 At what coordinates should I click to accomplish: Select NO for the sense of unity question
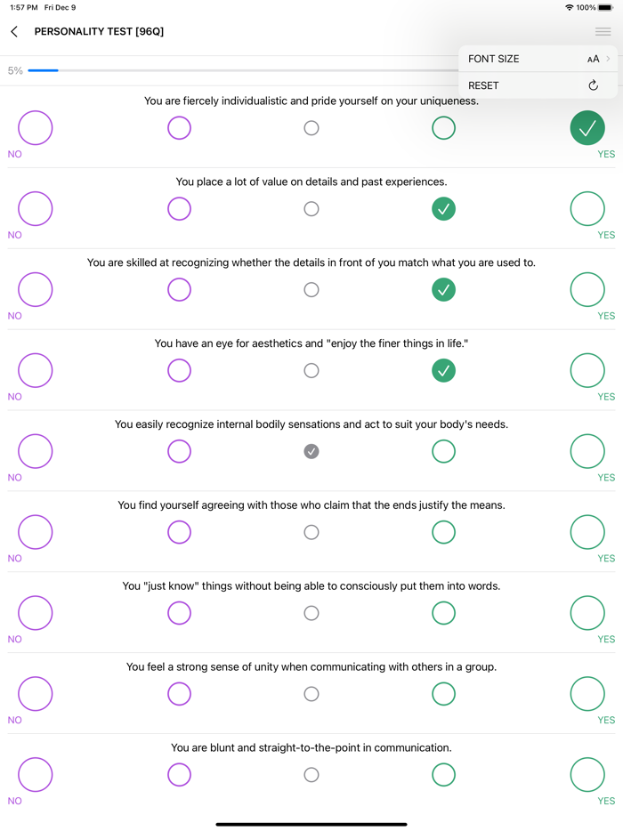tap(35, 694)
